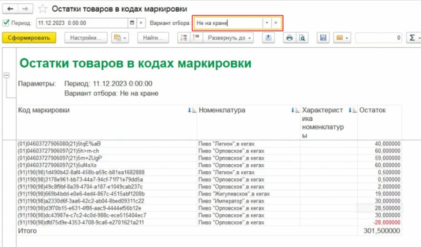Screen dimensions: 421x247
Task: Sort by Характеристика номенклатуры column icon
Action: (x=352, y=110)
